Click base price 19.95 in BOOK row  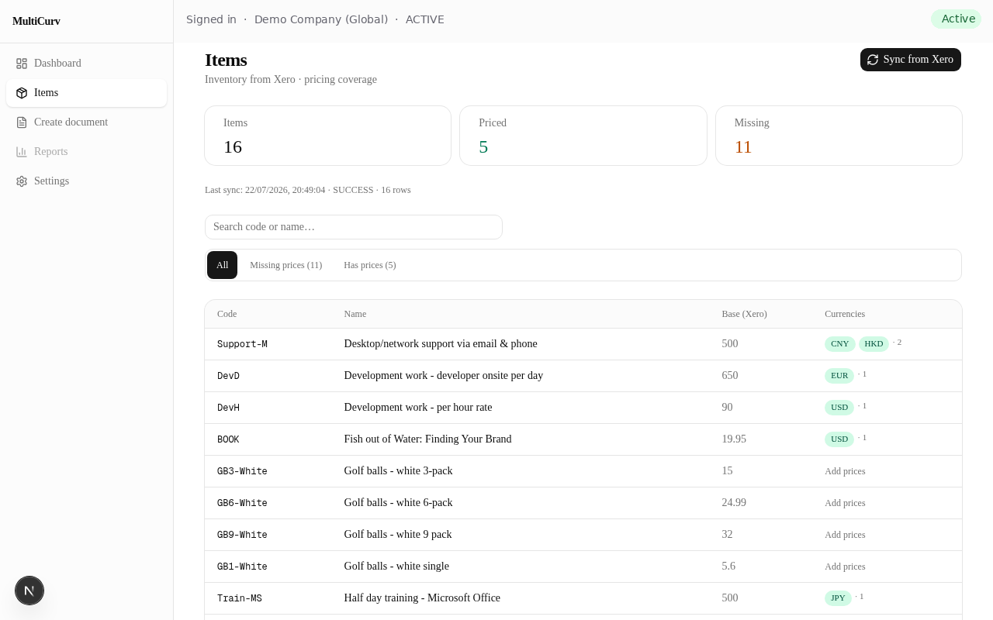tap(734, 439)
